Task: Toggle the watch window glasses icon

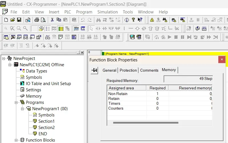Action: pyautogui.click(x=19, y=37)
